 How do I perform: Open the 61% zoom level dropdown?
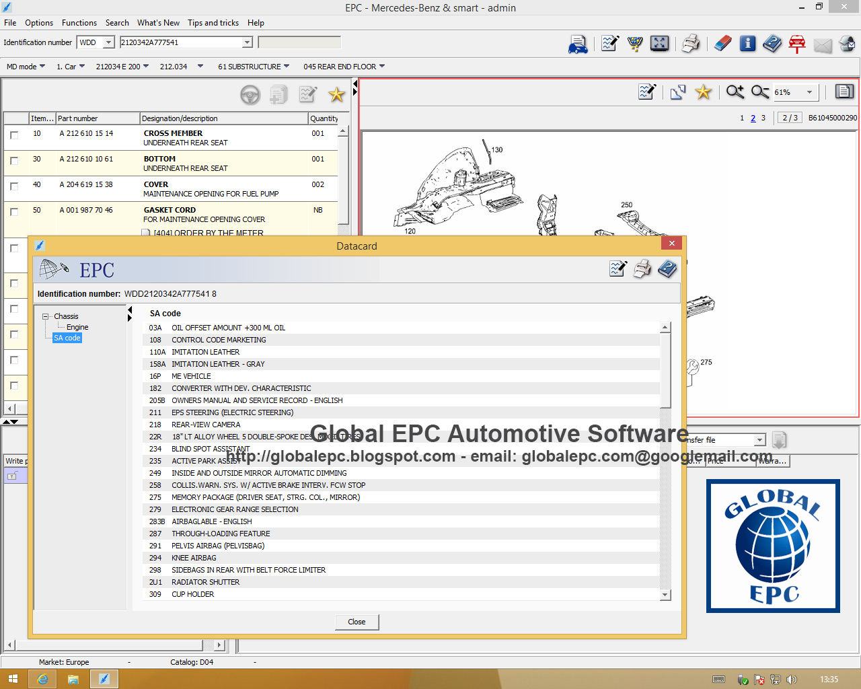[809, 92]
